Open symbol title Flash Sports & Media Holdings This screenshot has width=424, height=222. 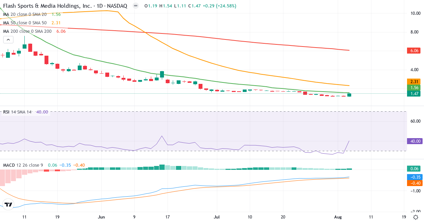pyautogui.click(x=65, y=6)
